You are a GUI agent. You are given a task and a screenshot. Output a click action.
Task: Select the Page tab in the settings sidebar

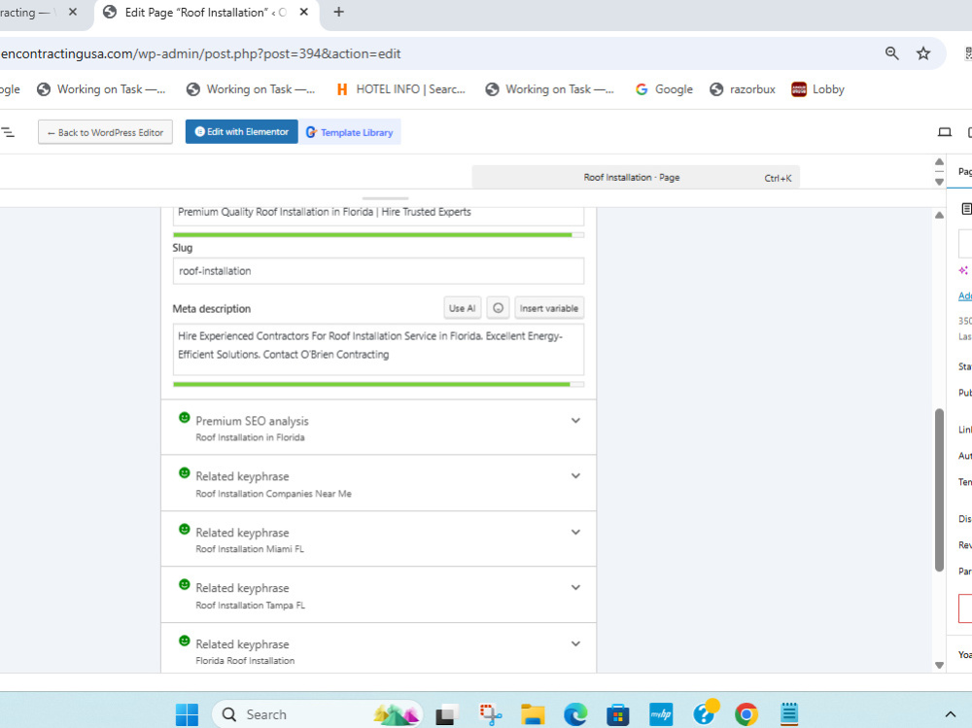tap(964, 171)
